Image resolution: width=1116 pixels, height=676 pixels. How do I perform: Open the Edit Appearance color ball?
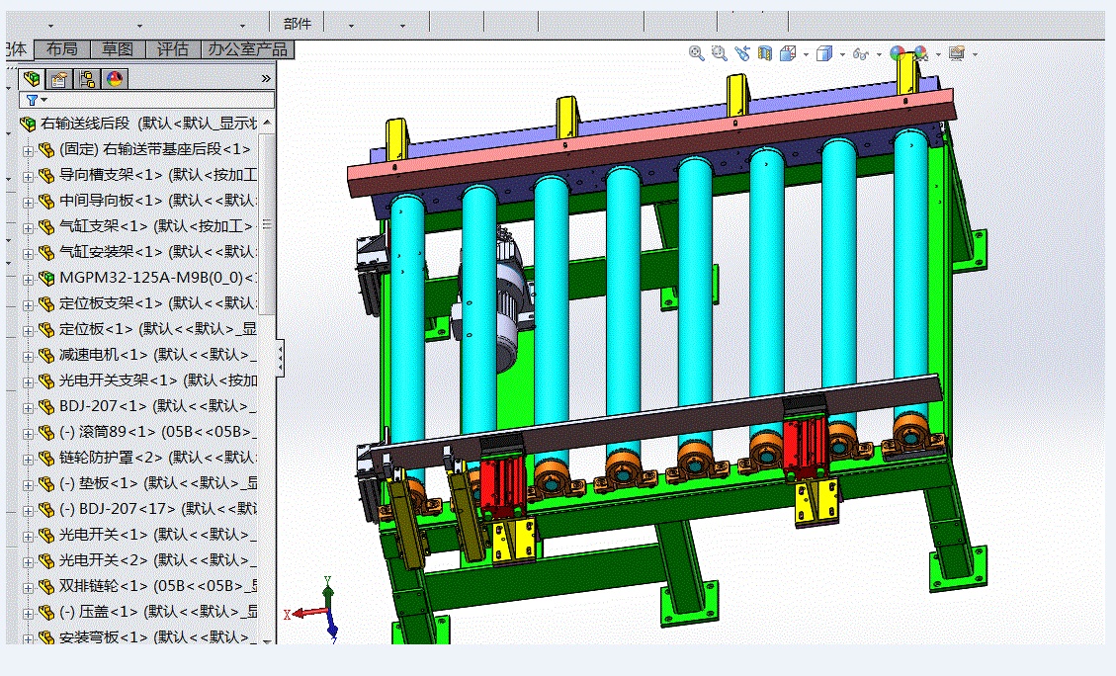click(898, 53)
